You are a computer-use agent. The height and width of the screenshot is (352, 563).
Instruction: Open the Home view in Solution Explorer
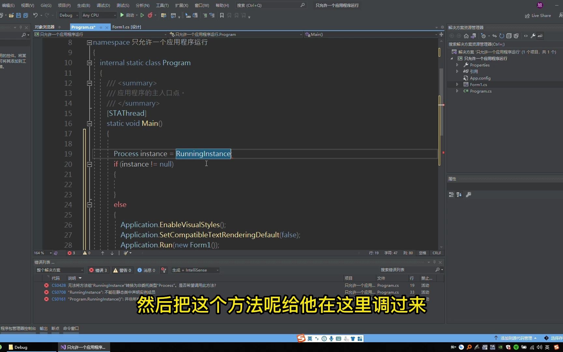pos(466,36)
